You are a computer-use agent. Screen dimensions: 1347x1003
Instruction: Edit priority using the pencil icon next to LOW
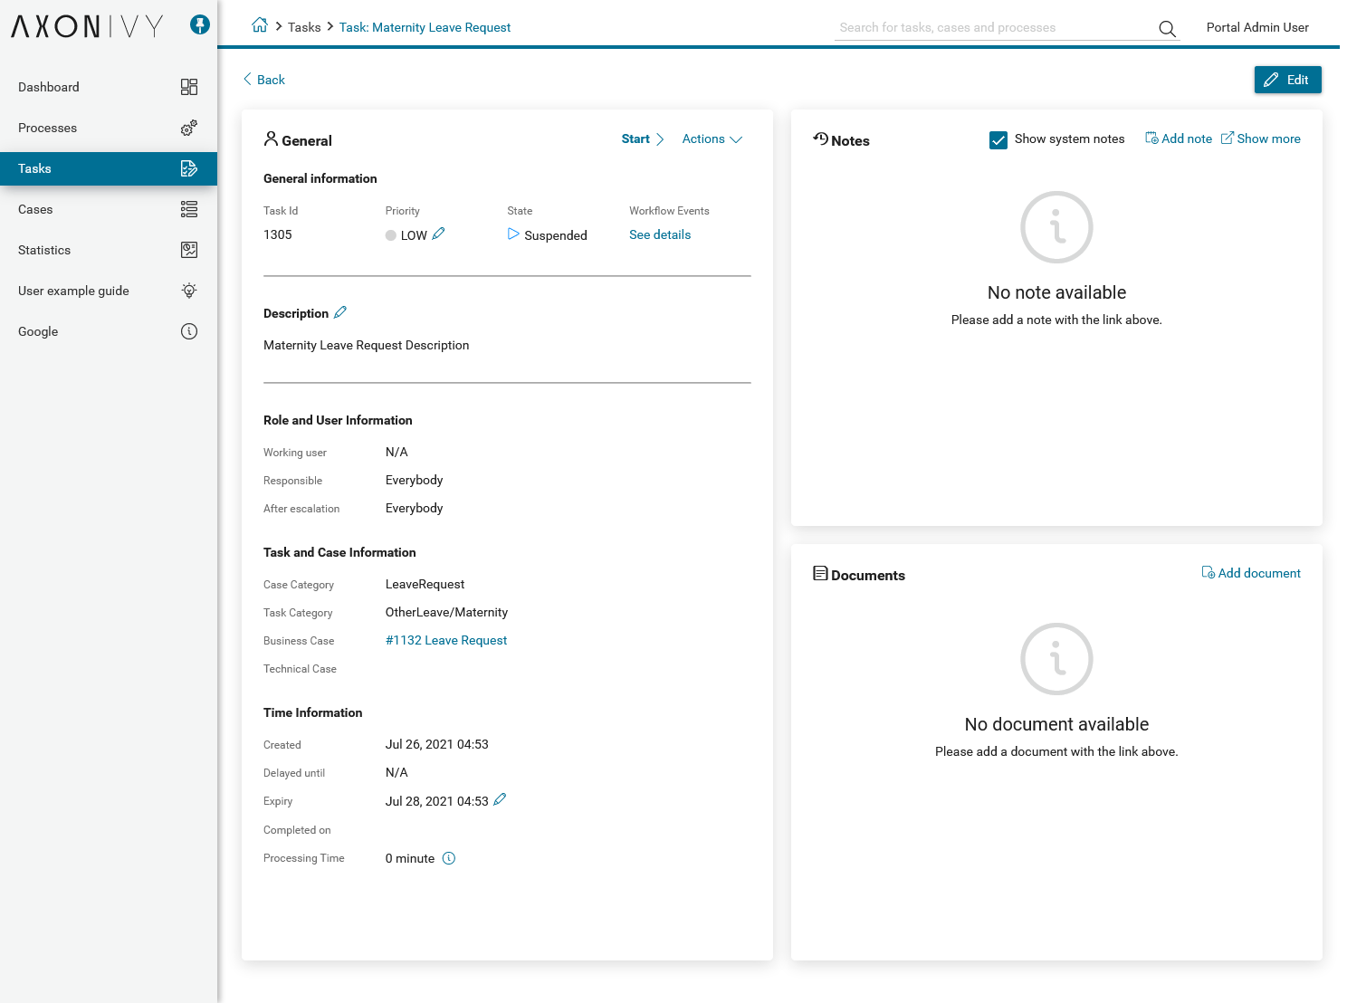pyautogui.click(x=439, y=234)
